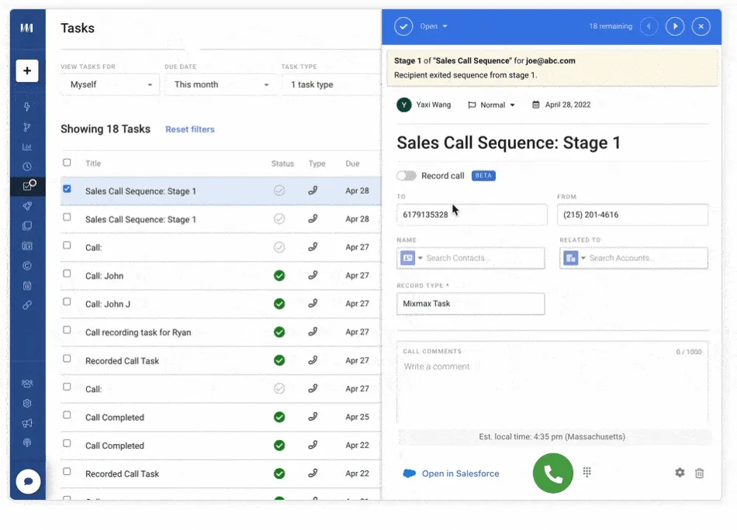Change the Normal priority dropdown
Image resolution: width=737 pixels, height=530 pixels.
point(492,105)
